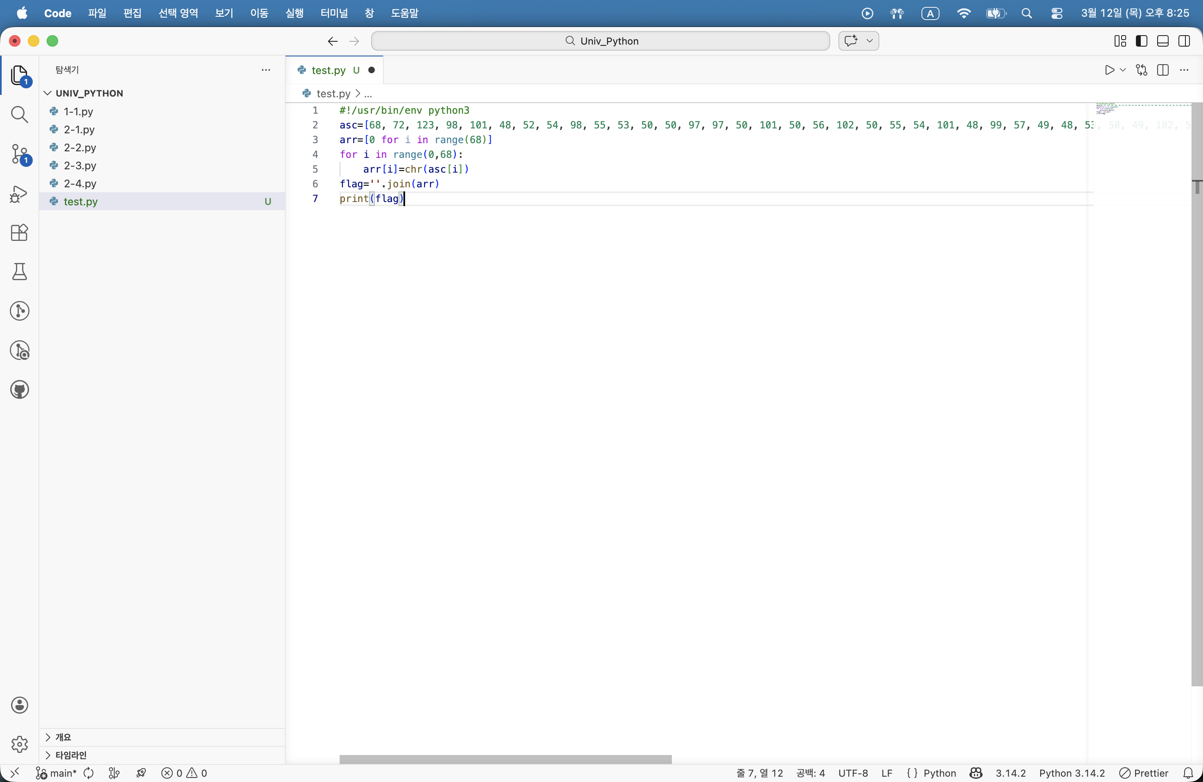
Task: Open the 터미널 menu
Action: coord(333,13)
